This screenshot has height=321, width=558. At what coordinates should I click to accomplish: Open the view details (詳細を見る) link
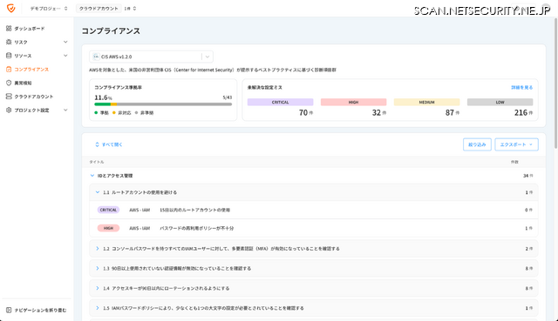[x=522, y=87]
